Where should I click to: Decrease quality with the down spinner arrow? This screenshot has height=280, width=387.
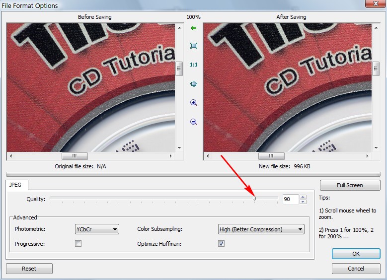pos(303,202)
